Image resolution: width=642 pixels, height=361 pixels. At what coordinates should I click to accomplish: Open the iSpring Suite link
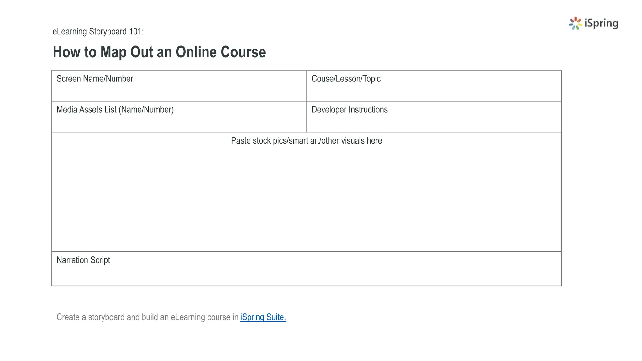coord(263,317)
